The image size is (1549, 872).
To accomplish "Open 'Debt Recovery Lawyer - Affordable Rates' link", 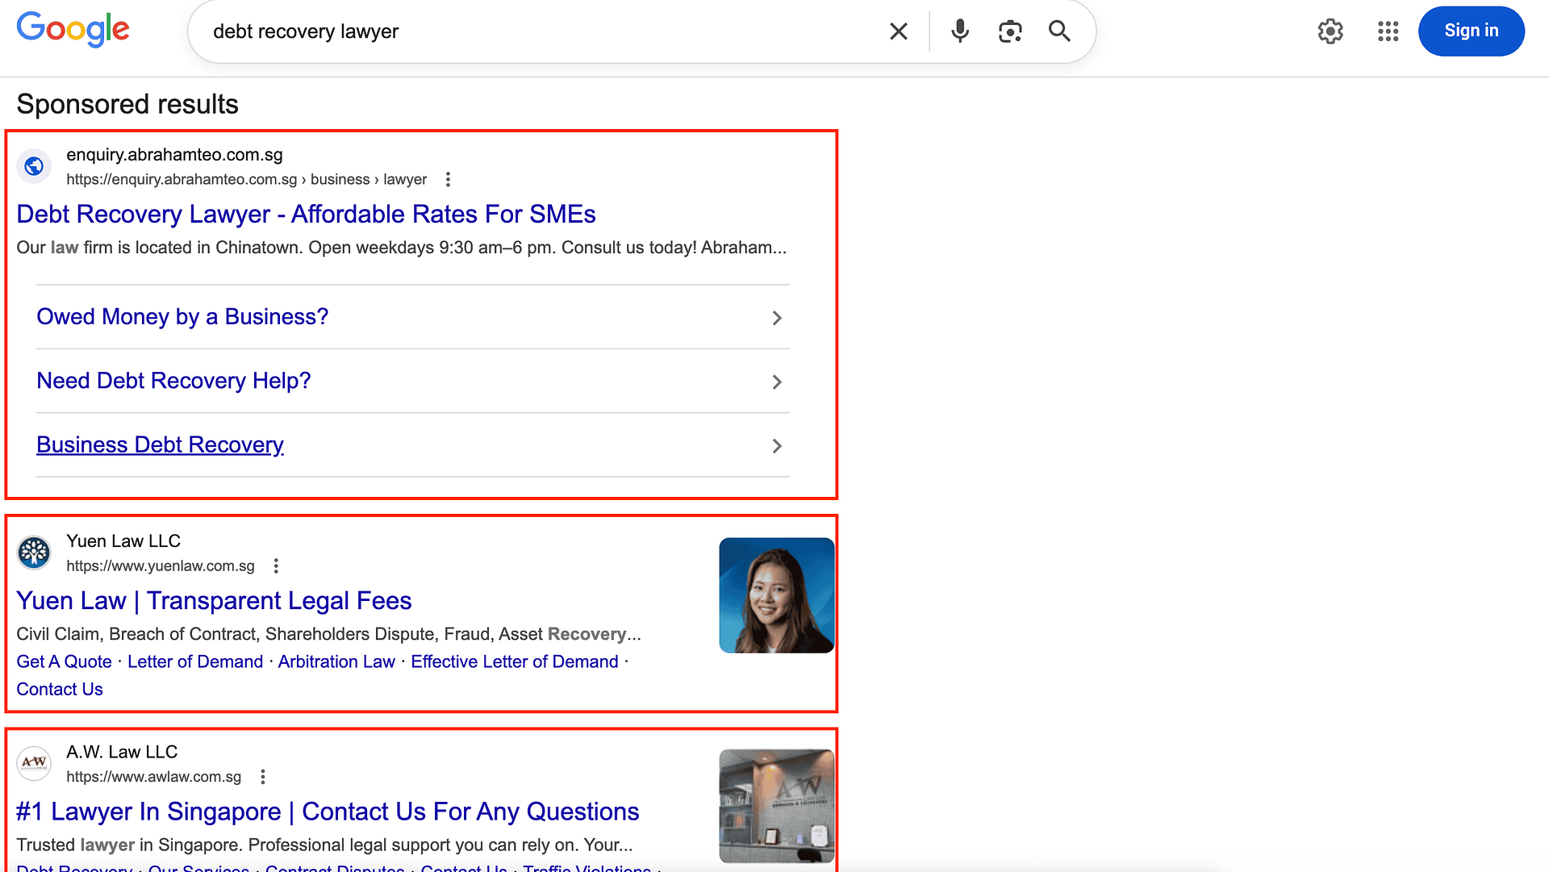I will click(306, 215).
